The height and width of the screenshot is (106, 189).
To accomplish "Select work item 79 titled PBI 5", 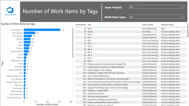I will (x=131, y=52).
